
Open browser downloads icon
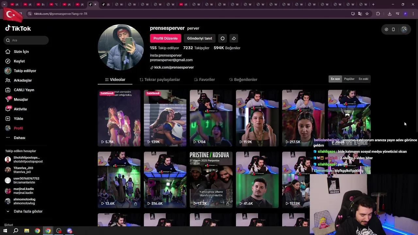point(390,14)
